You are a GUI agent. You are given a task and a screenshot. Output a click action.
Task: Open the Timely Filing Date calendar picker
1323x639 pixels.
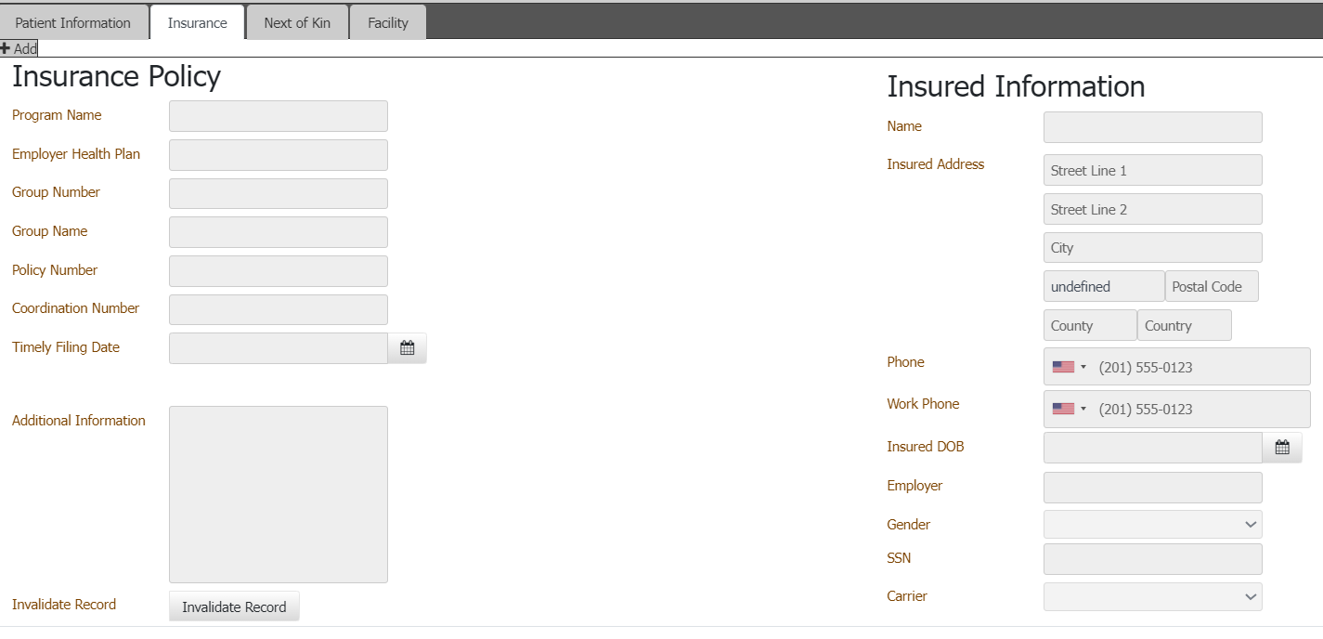point(407,348)
